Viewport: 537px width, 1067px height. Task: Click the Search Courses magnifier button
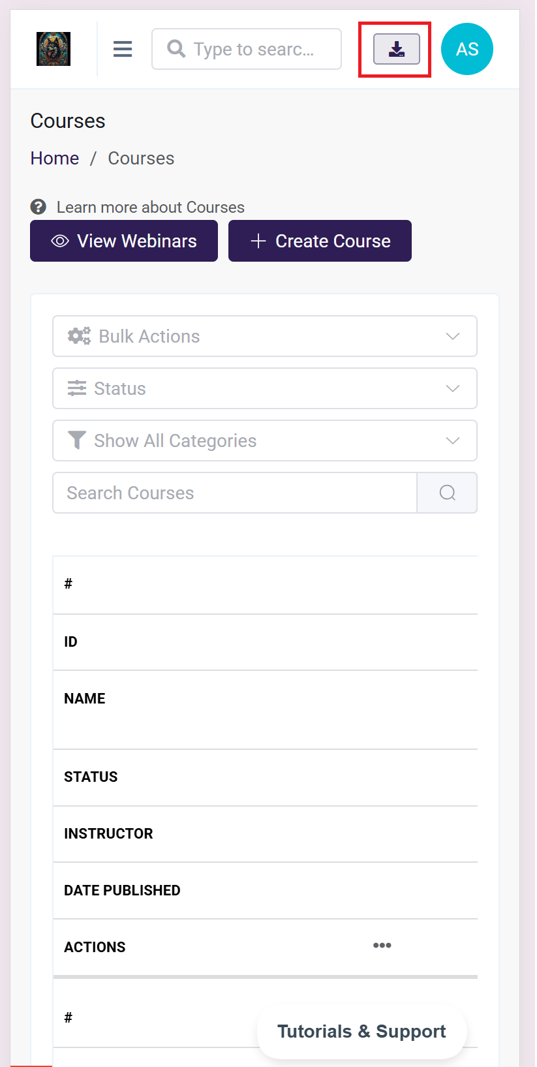[447, 493]
